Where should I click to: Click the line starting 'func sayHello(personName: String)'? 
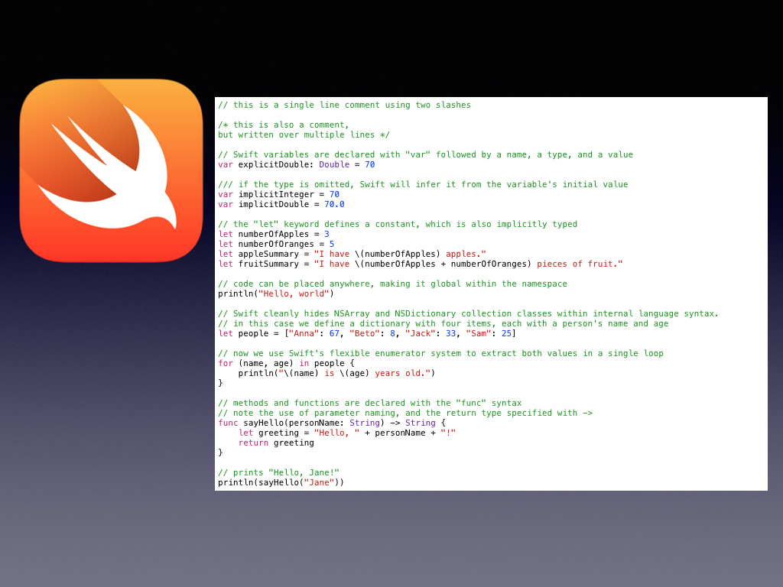332,423
